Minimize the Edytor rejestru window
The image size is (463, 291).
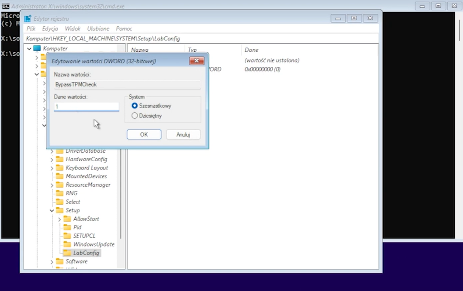pos(338,19)
